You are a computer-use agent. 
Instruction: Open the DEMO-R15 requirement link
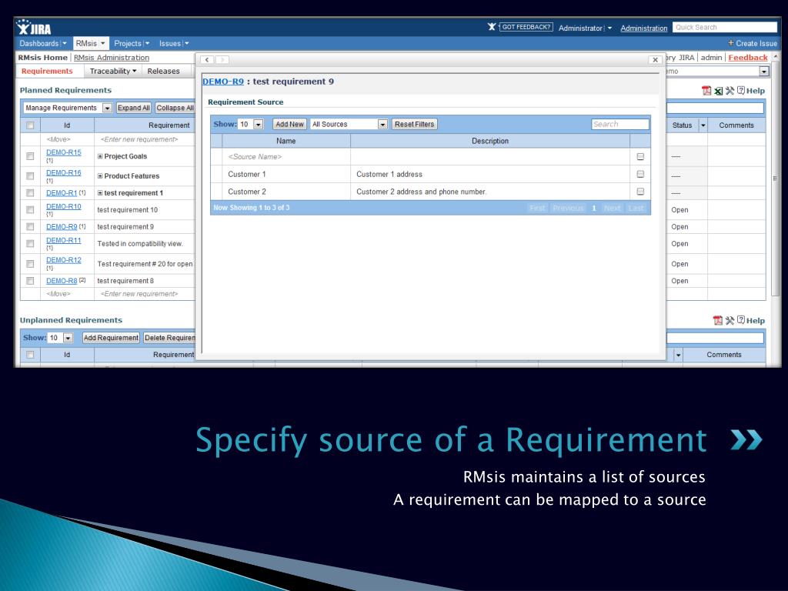click(63, 152)
